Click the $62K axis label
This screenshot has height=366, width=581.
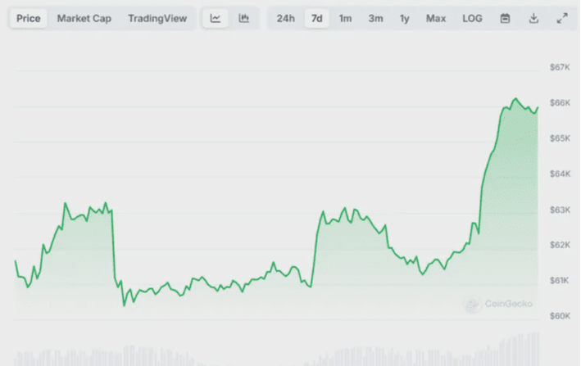(560, 245)
